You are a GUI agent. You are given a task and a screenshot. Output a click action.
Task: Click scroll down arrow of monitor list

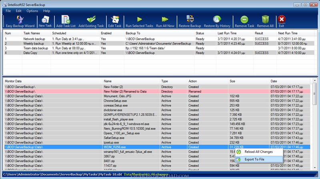tap(315, 167)
